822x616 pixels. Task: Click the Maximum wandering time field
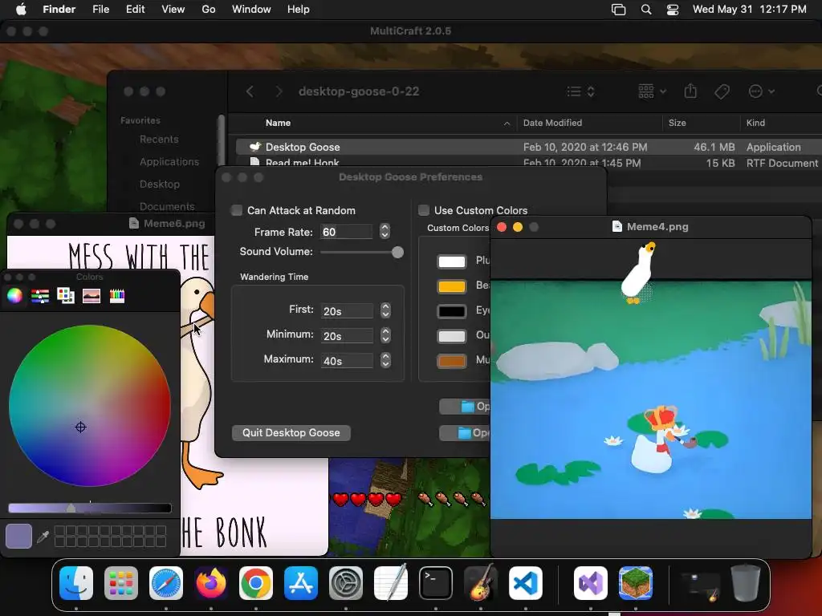[x=347, y=361]
